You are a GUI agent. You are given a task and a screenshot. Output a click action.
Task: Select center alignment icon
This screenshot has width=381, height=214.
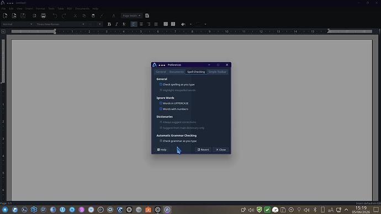(x=141, y=24)
